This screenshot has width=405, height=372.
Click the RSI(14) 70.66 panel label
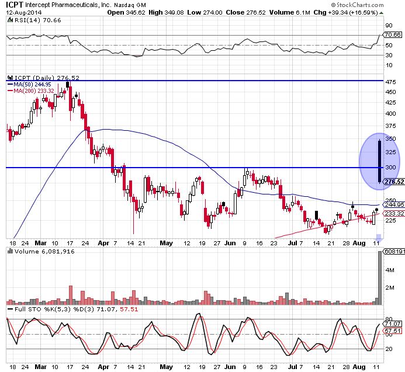pyautogui.click(x=38, y=20)
